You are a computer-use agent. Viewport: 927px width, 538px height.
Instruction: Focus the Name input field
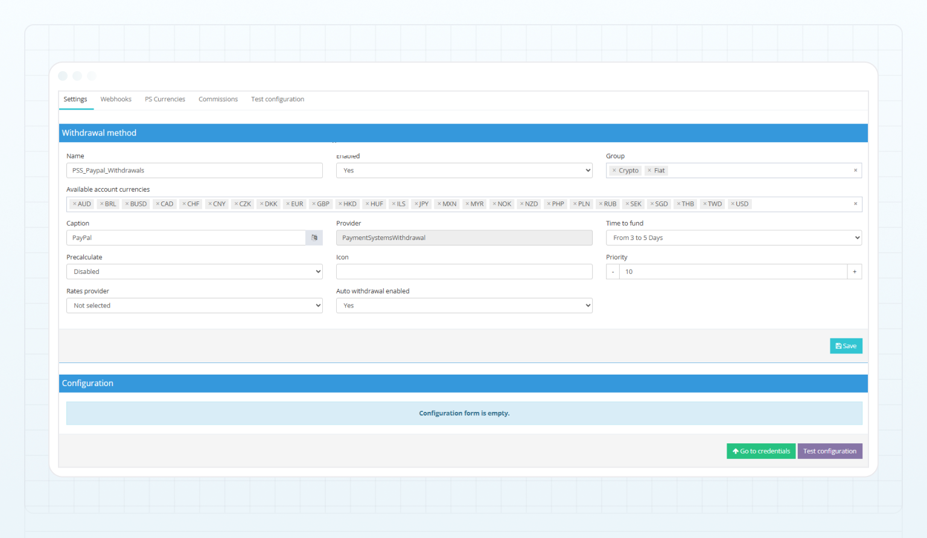pos(194,171)
